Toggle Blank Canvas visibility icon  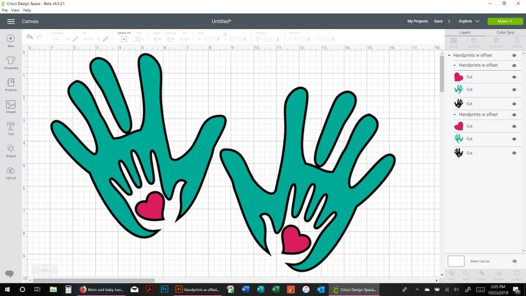pyautogui.click(x=515, y=261)
